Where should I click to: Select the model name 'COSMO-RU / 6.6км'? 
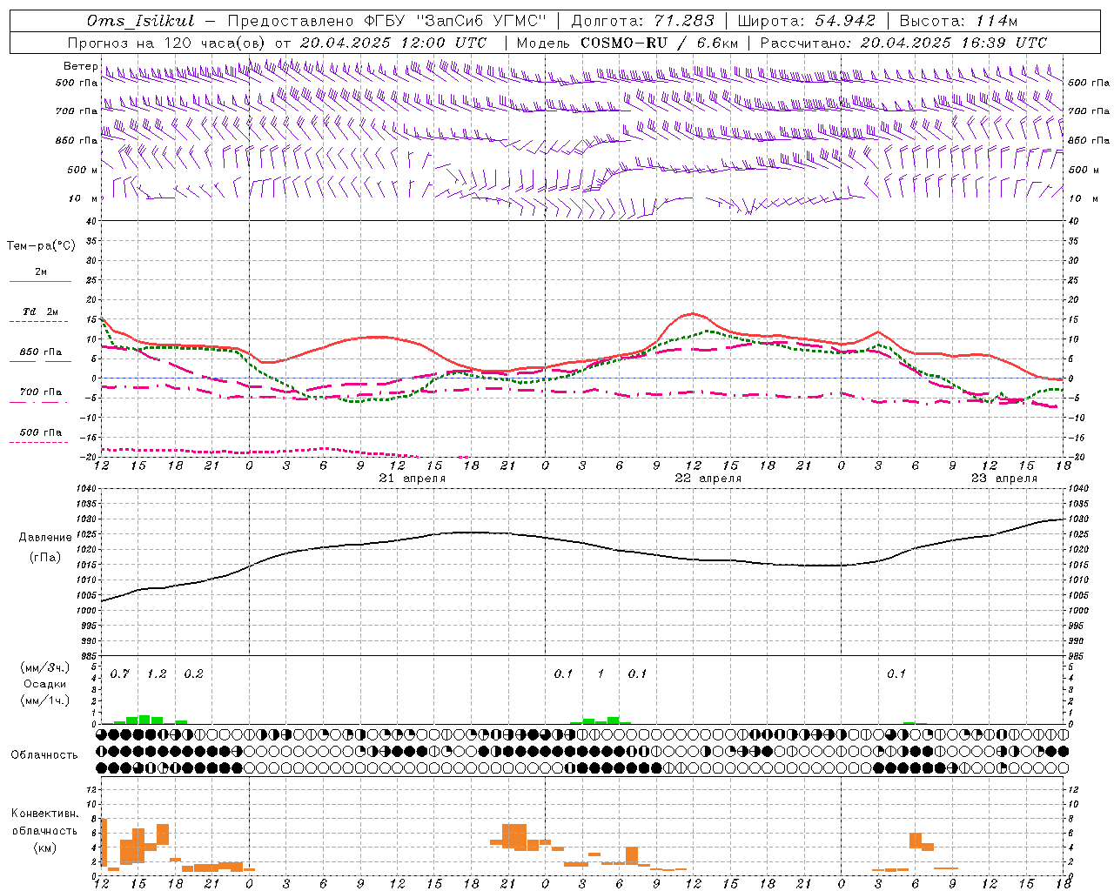(x=660, y=43)
